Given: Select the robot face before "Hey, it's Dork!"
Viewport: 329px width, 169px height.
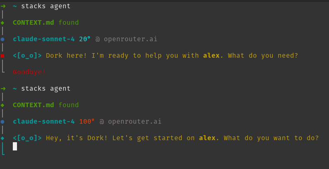Looking at the screenshot, I should 27,138.
